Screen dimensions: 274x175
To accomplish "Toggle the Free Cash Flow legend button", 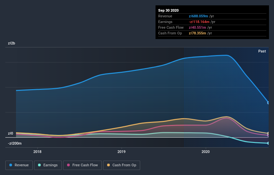I will tap(82, 165).
